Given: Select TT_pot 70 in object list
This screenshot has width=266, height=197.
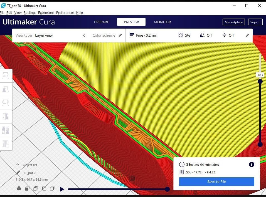Looking at the screenshot, I should pyautogui.click(x=30, y=173).
